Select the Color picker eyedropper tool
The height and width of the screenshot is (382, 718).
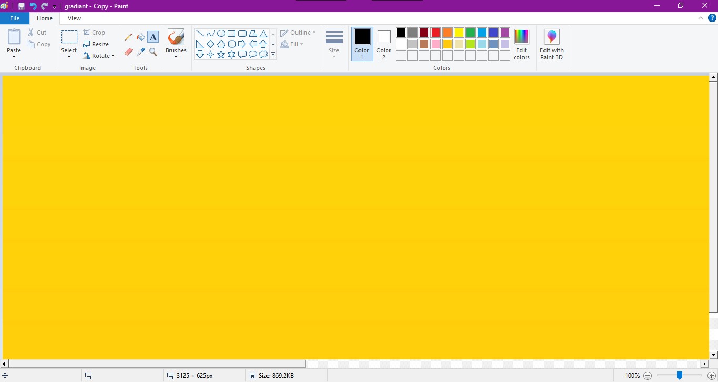coord(140,51)
